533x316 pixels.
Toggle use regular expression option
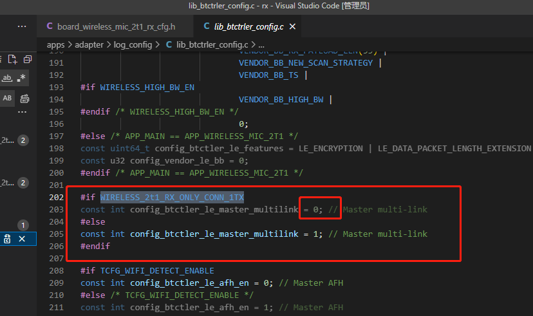(x=21, y=78)
